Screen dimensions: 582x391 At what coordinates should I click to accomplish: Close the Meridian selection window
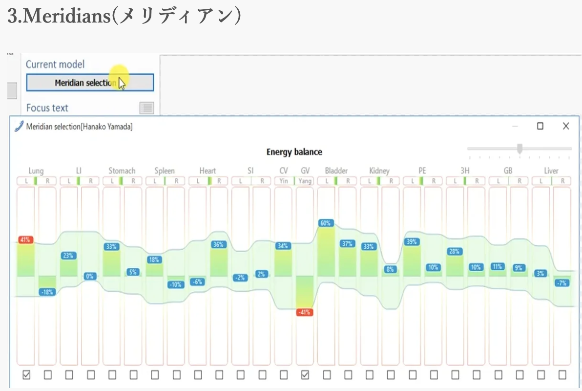point(566,126)
